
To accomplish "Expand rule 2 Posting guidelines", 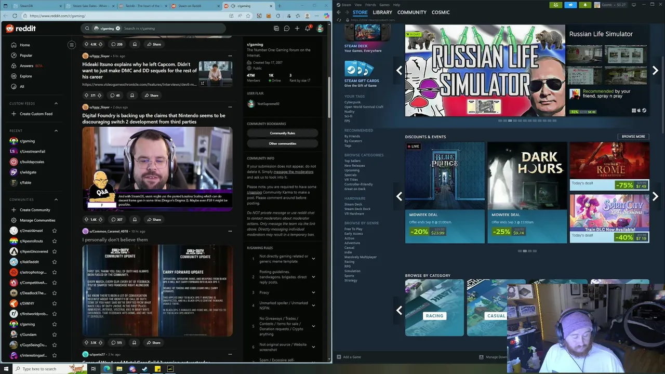I will [x=313, y=277].
